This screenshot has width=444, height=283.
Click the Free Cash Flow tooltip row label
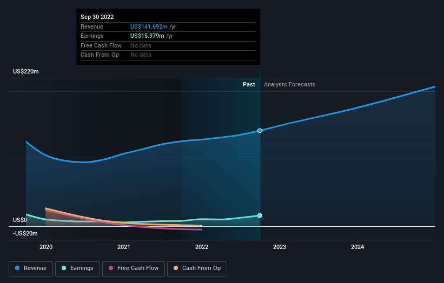101,45
